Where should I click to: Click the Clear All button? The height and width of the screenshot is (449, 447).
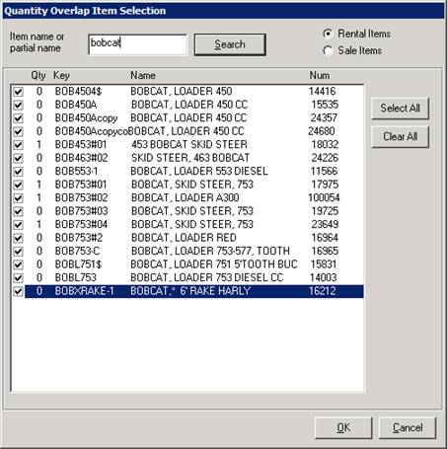tap(400, 136)
